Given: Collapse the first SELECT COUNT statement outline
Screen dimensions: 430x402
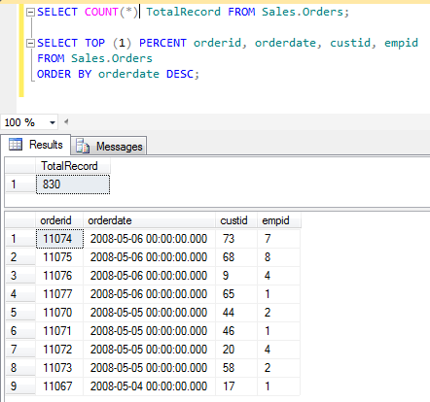Looking at the screenshot, I should 30,13.
